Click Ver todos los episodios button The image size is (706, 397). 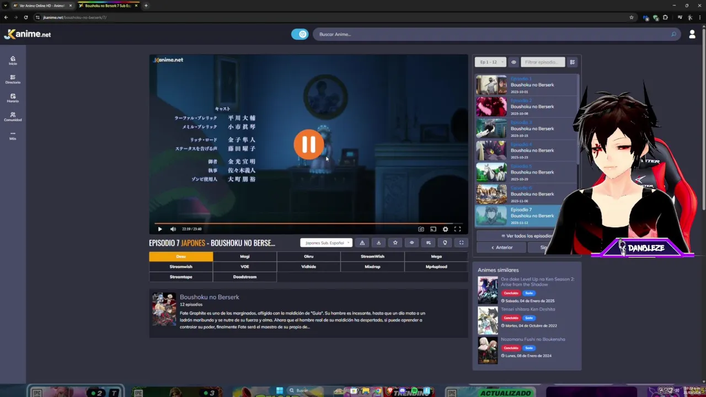(x=527, y=236)
